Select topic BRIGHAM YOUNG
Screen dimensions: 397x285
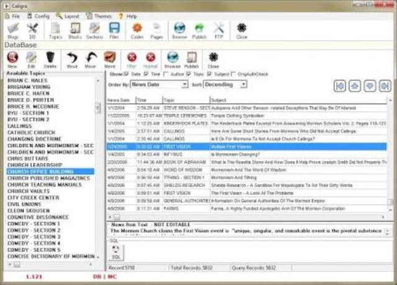tap(29, 87)
